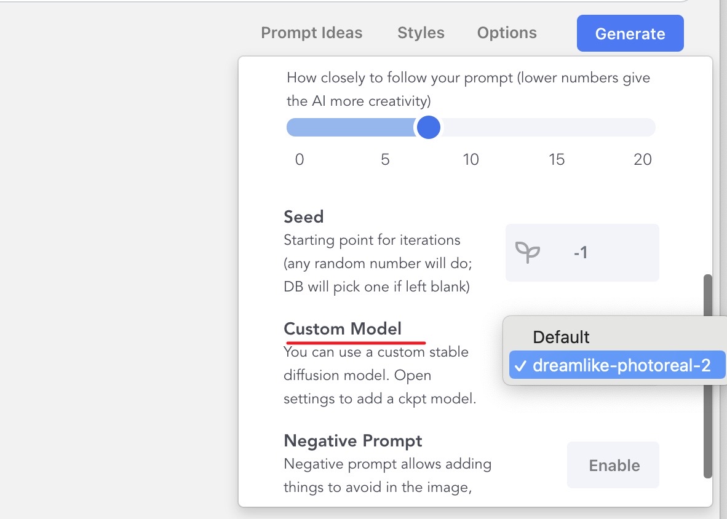The height and width of the screenshot is (519, 727).
Task: Switch to the Styles tab
Action: [421, 33]
